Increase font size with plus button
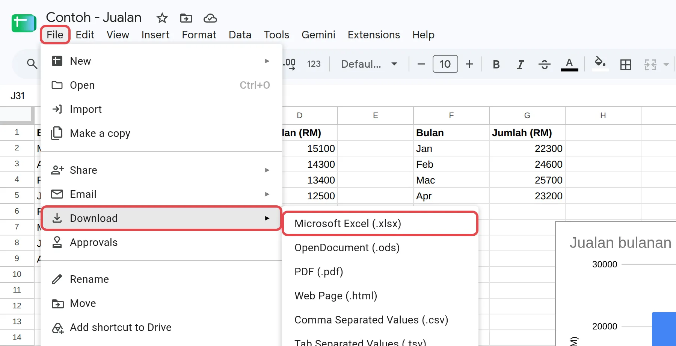The image size is (676, 346). (x=469, y=64)
